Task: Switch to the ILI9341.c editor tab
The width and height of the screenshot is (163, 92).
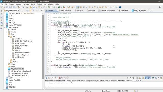Action: click(80, 11)
